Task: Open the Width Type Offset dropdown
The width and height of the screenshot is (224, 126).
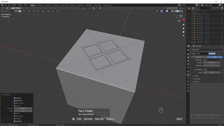Action: 212,60
